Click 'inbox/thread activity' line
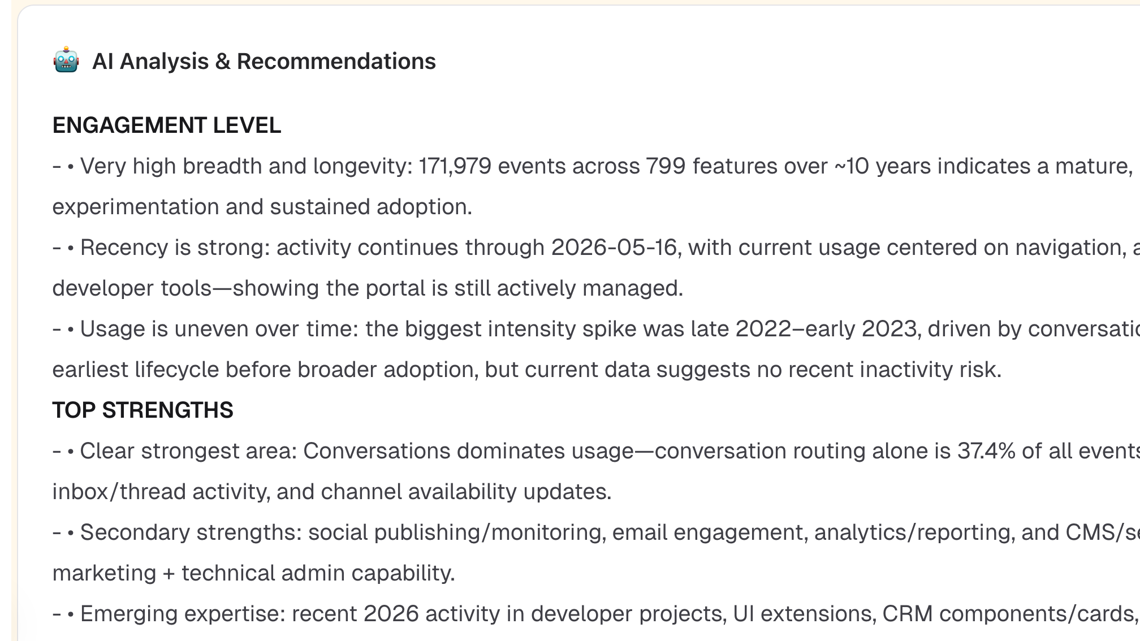This screenshot has width=1140, height=641. [332, 492]
